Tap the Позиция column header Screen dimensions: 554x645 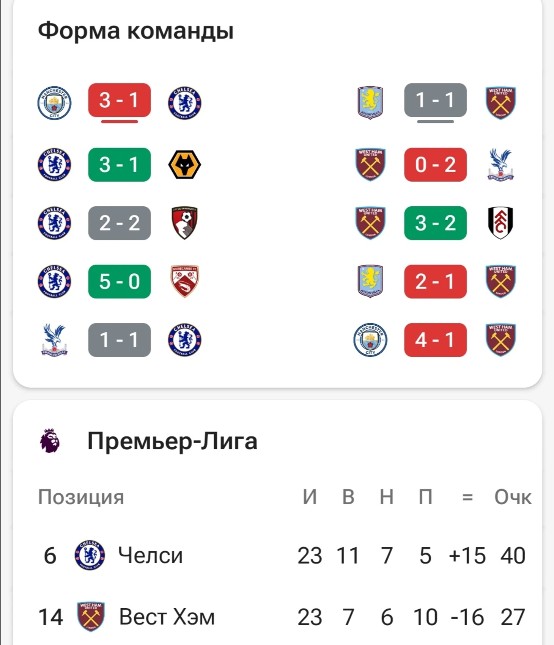point(81,497)
